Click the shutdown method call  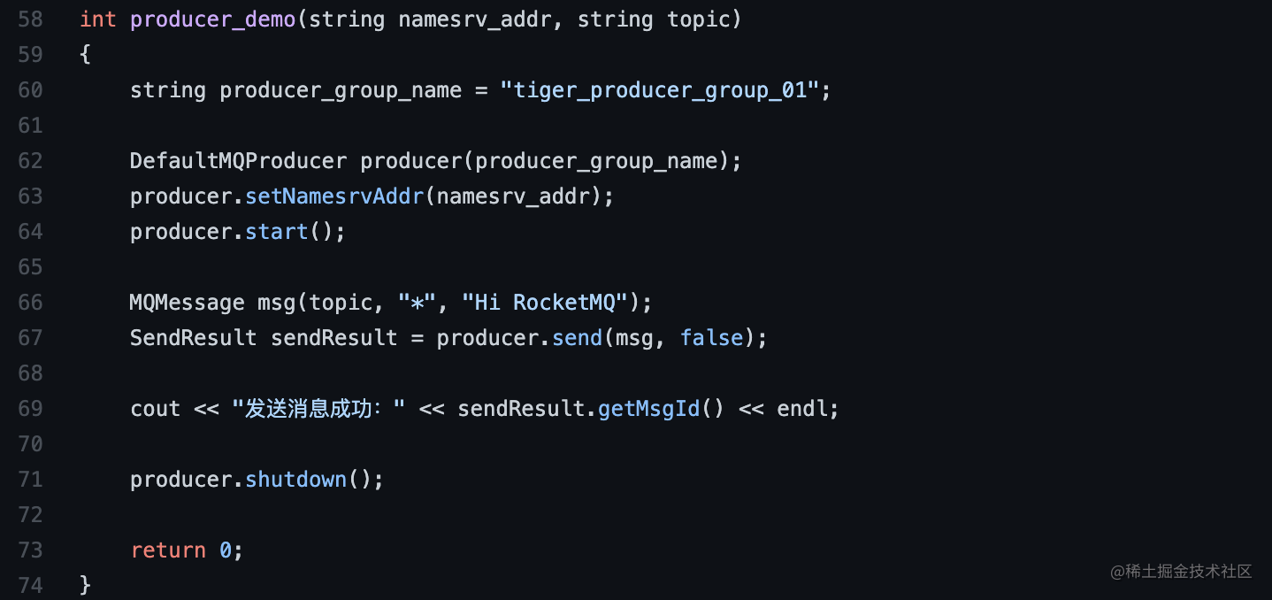[x=296, y=480]
